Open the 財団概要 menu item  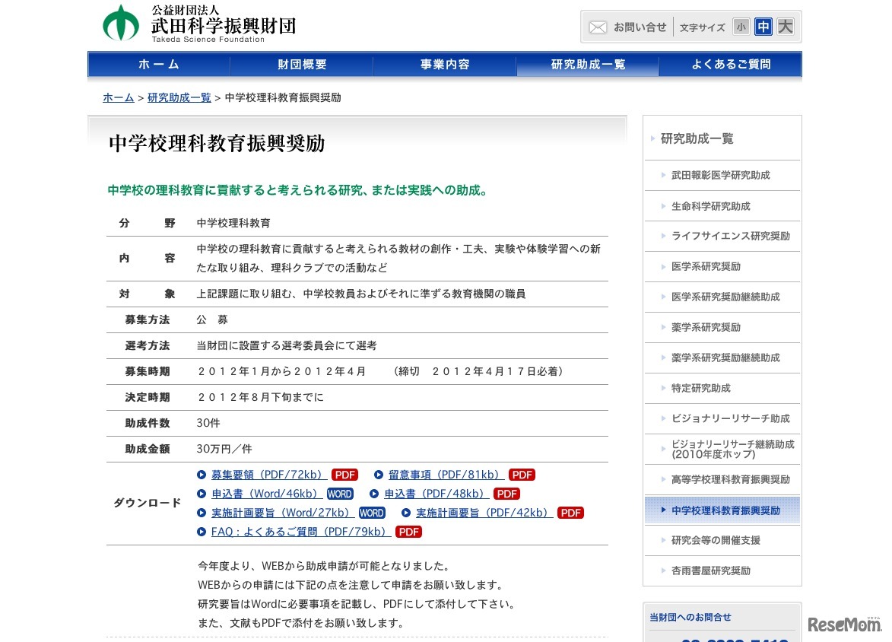tap(302, 65)
